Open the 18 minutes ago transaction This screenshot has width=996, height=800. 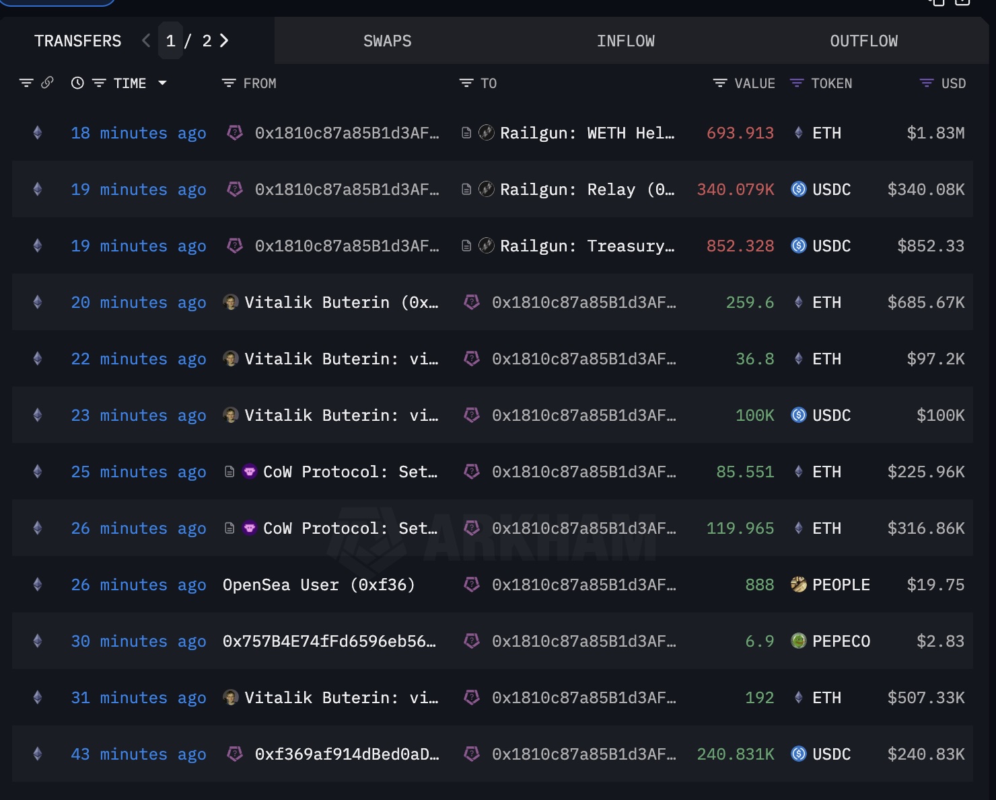(x=139, y=133)
